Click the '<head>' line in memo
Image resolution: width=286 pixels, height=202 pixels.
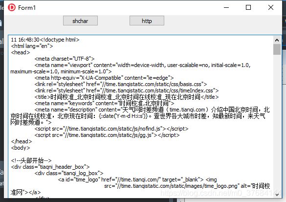point(21,52)
